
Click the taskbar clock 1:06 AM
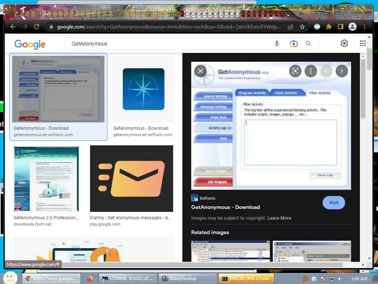(x=359, y=279)
